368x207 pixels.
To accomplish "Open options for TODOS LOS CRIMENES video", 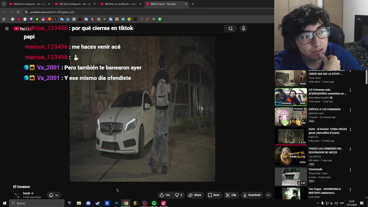I will [350, 149].
